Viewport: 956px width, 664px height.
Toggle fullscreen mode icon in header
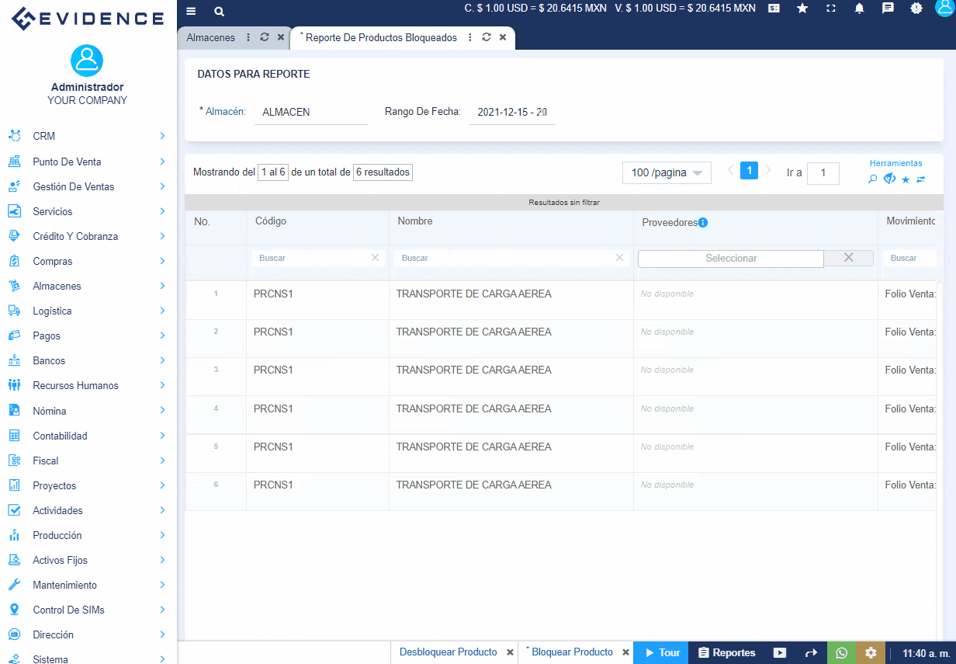pos(831,9)
